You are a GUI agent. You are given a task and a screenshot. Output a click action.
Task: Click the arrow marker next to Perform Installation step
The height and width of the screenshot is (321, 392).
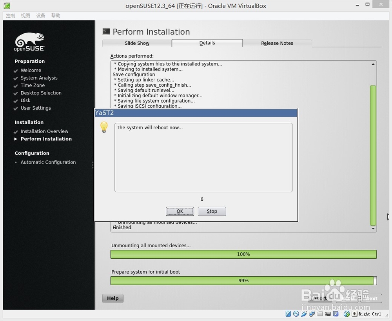point(16,139)
